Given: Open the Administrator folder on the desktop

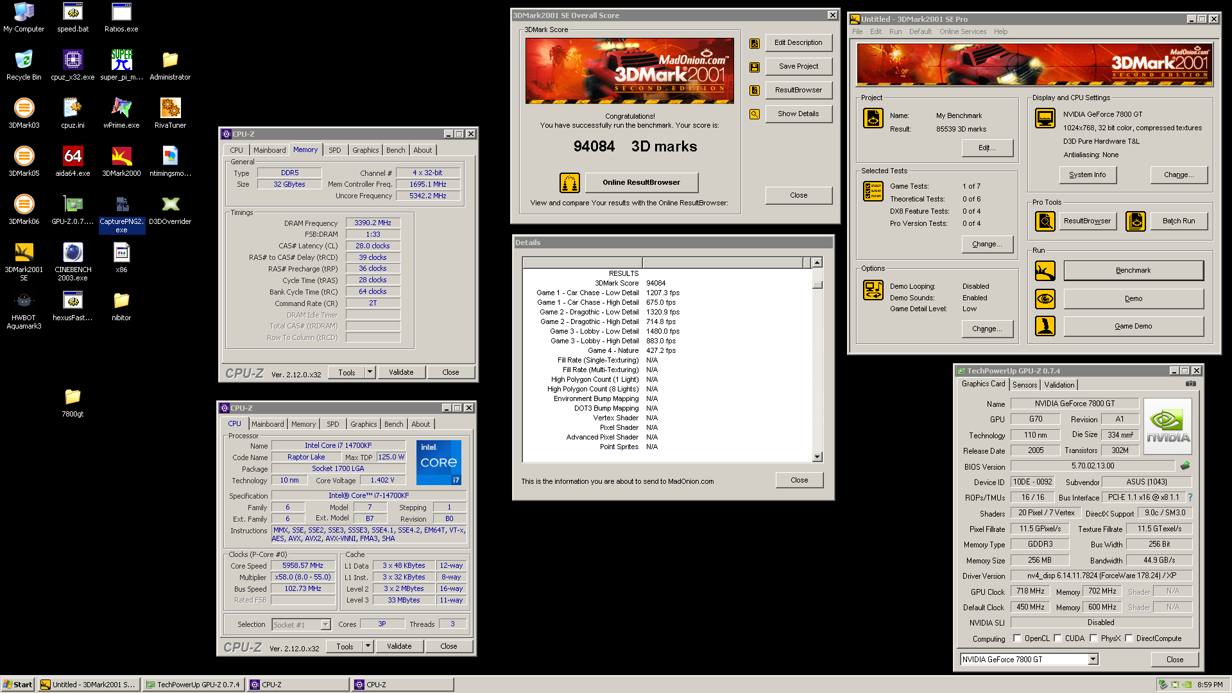Looking at the screenshot, I should pyautogui.click(x=170, y=65).
